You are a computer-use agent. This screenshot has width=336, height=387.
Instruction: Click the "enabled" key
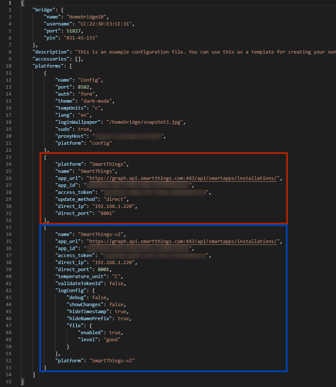pos(91,332)
